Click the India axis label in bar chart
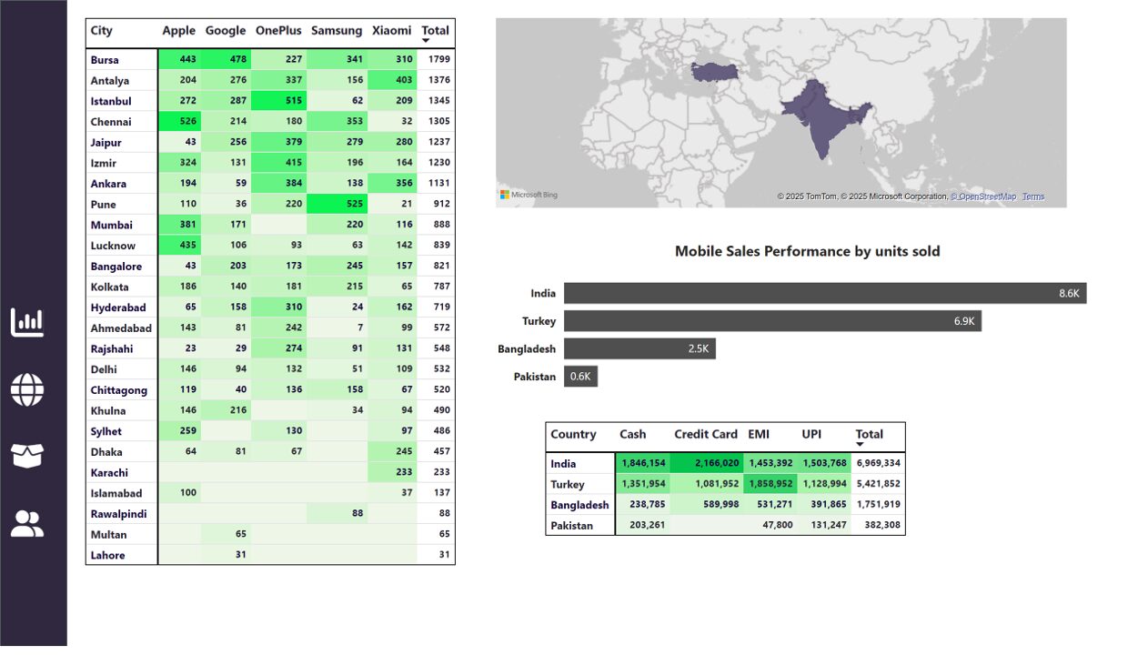 pyautogui.click(x=543, y=293)
